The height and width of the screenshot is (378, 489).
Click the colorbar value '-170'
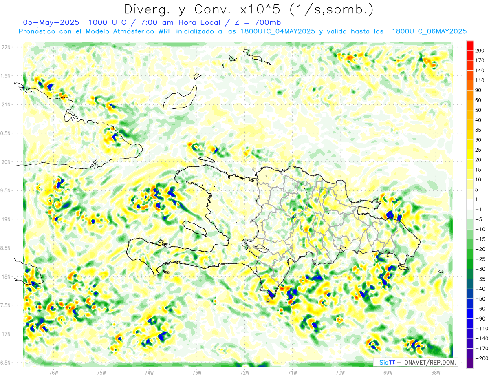(482, 348)
